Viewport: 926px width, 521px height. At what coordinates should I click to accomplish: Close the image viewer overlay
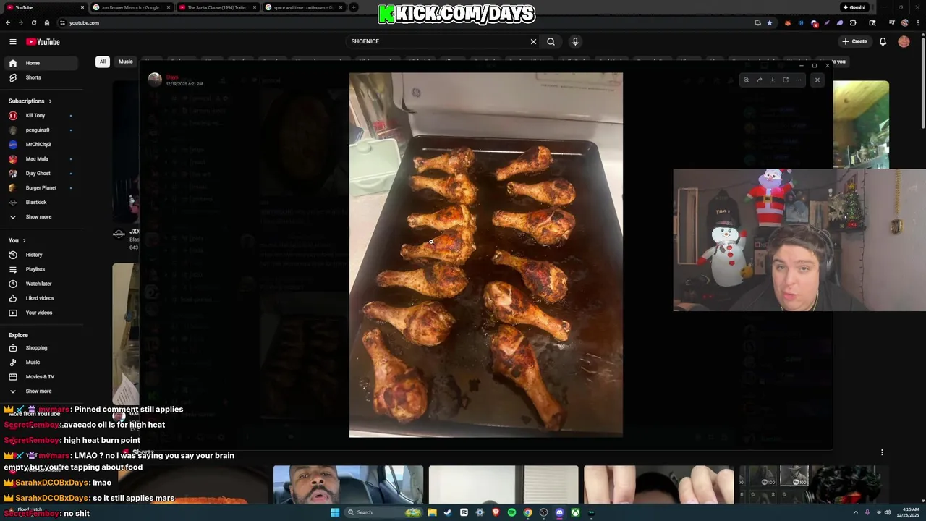pyautogui.click(x=817, y=80)
